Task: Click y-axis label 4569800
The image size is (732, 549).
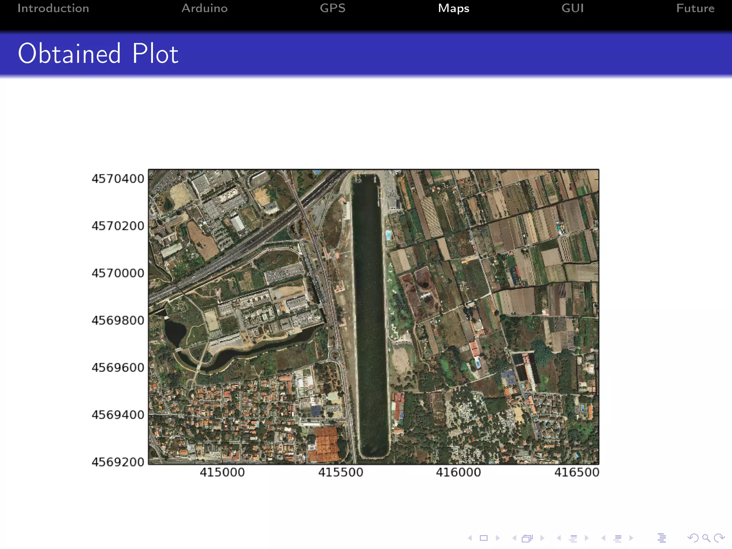Action: pyautogui.click(x=118, y=320)
